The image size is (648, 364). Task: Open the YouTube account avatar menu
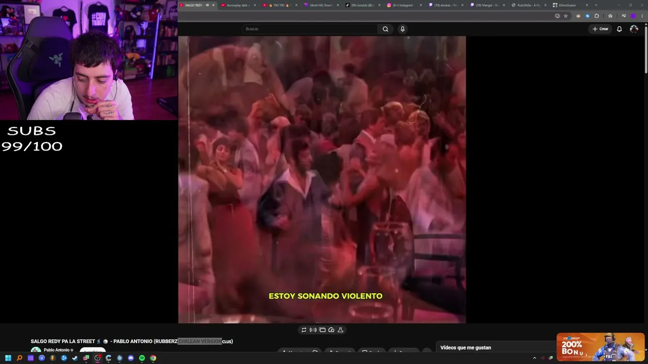634,29
